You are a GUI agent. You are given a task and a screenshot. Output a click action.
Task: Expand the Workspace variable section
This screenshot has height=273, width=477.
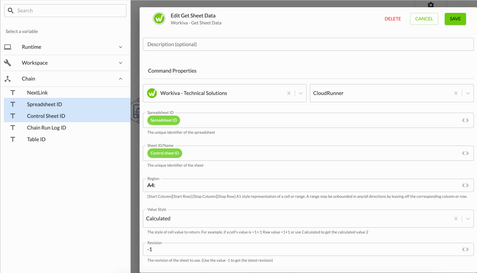click(120, 63)
